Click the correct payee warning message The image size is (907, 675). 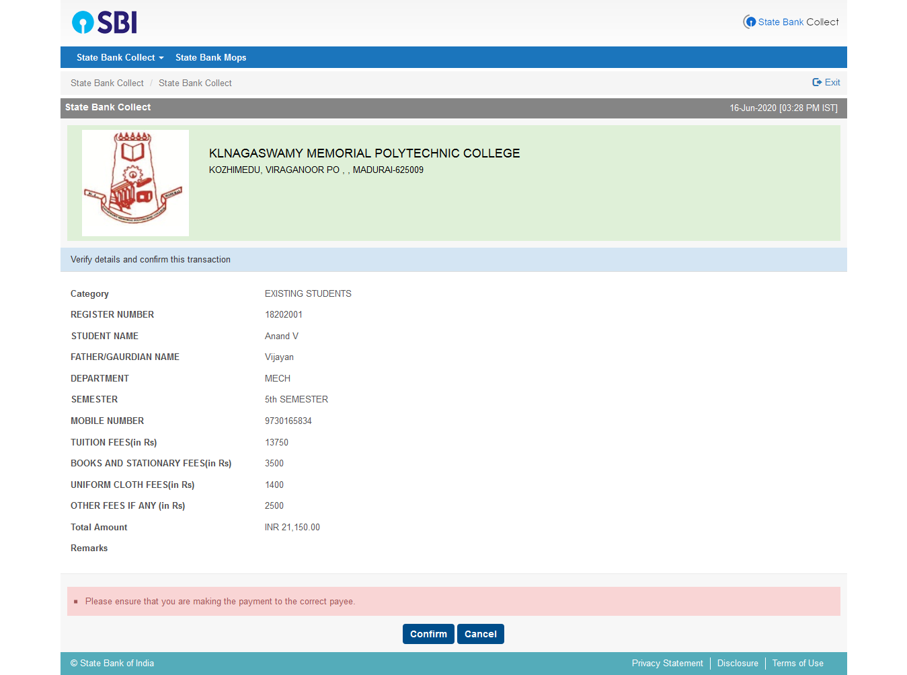[x=220, y=602]
